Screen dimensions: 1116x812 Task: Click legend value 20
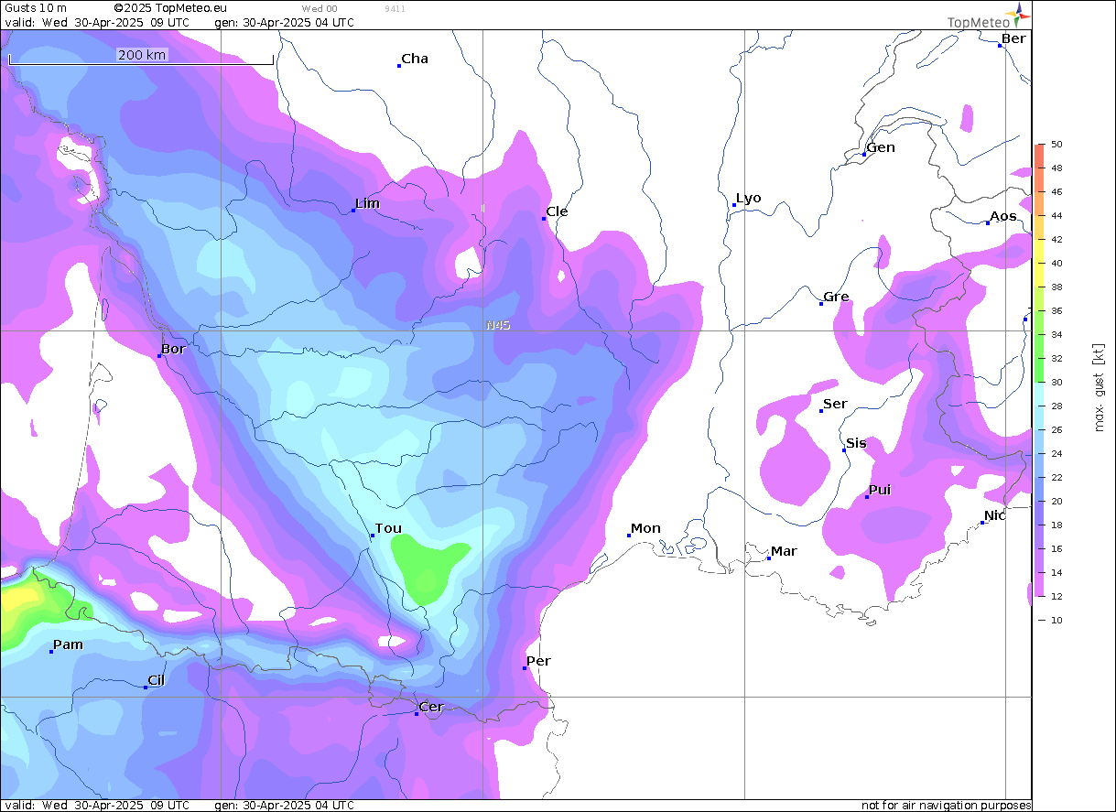(1056, 502)
